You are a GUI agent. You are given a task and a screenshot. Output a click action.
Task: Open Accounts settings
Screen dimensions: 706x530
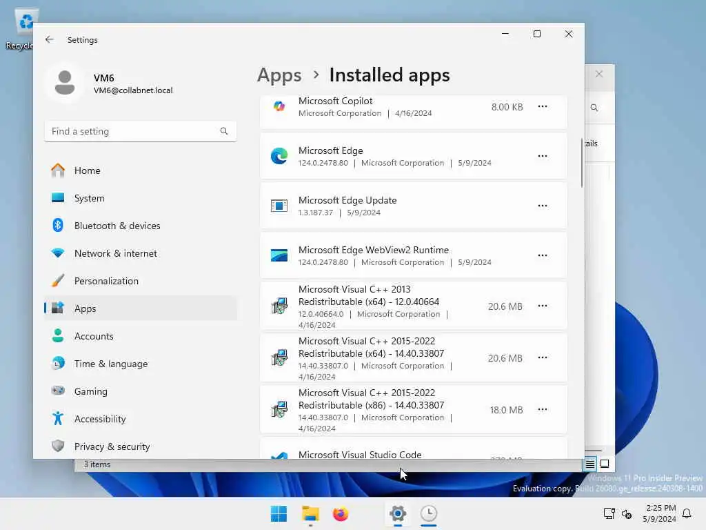click(141, 336)
